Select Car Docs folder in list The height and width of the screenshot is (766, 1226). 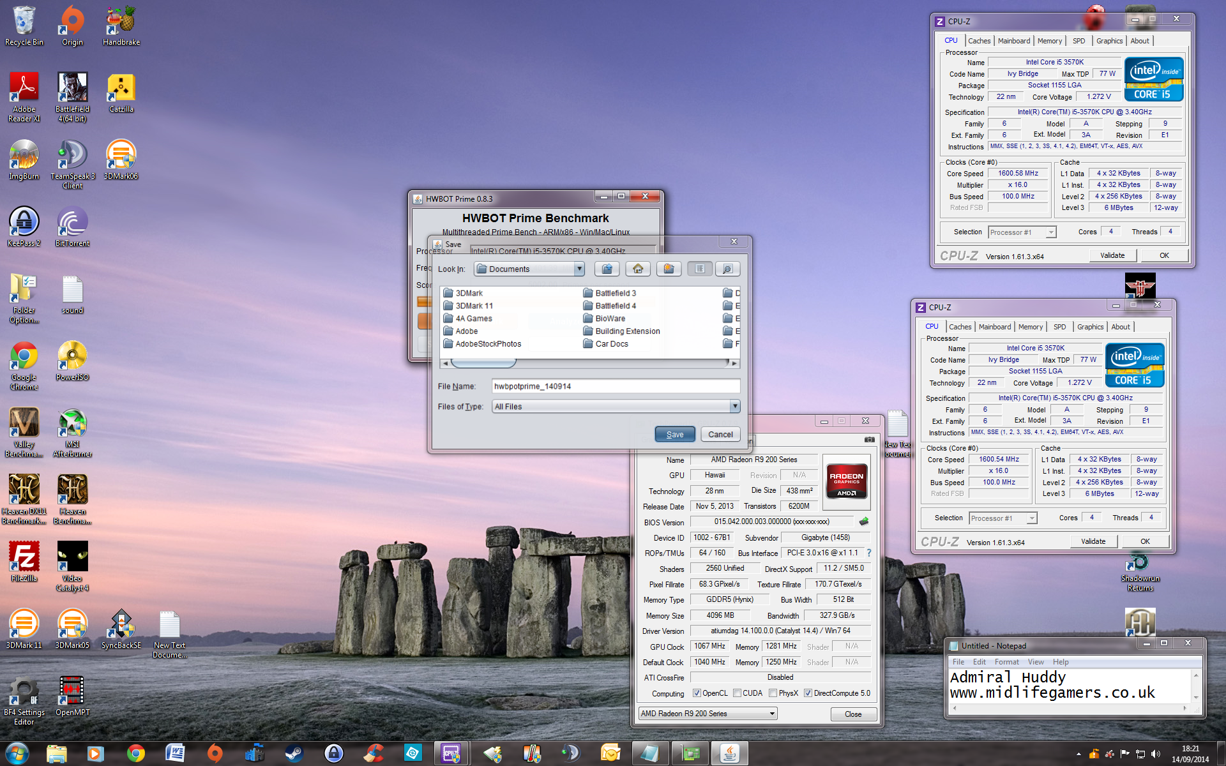pos(606,344)
